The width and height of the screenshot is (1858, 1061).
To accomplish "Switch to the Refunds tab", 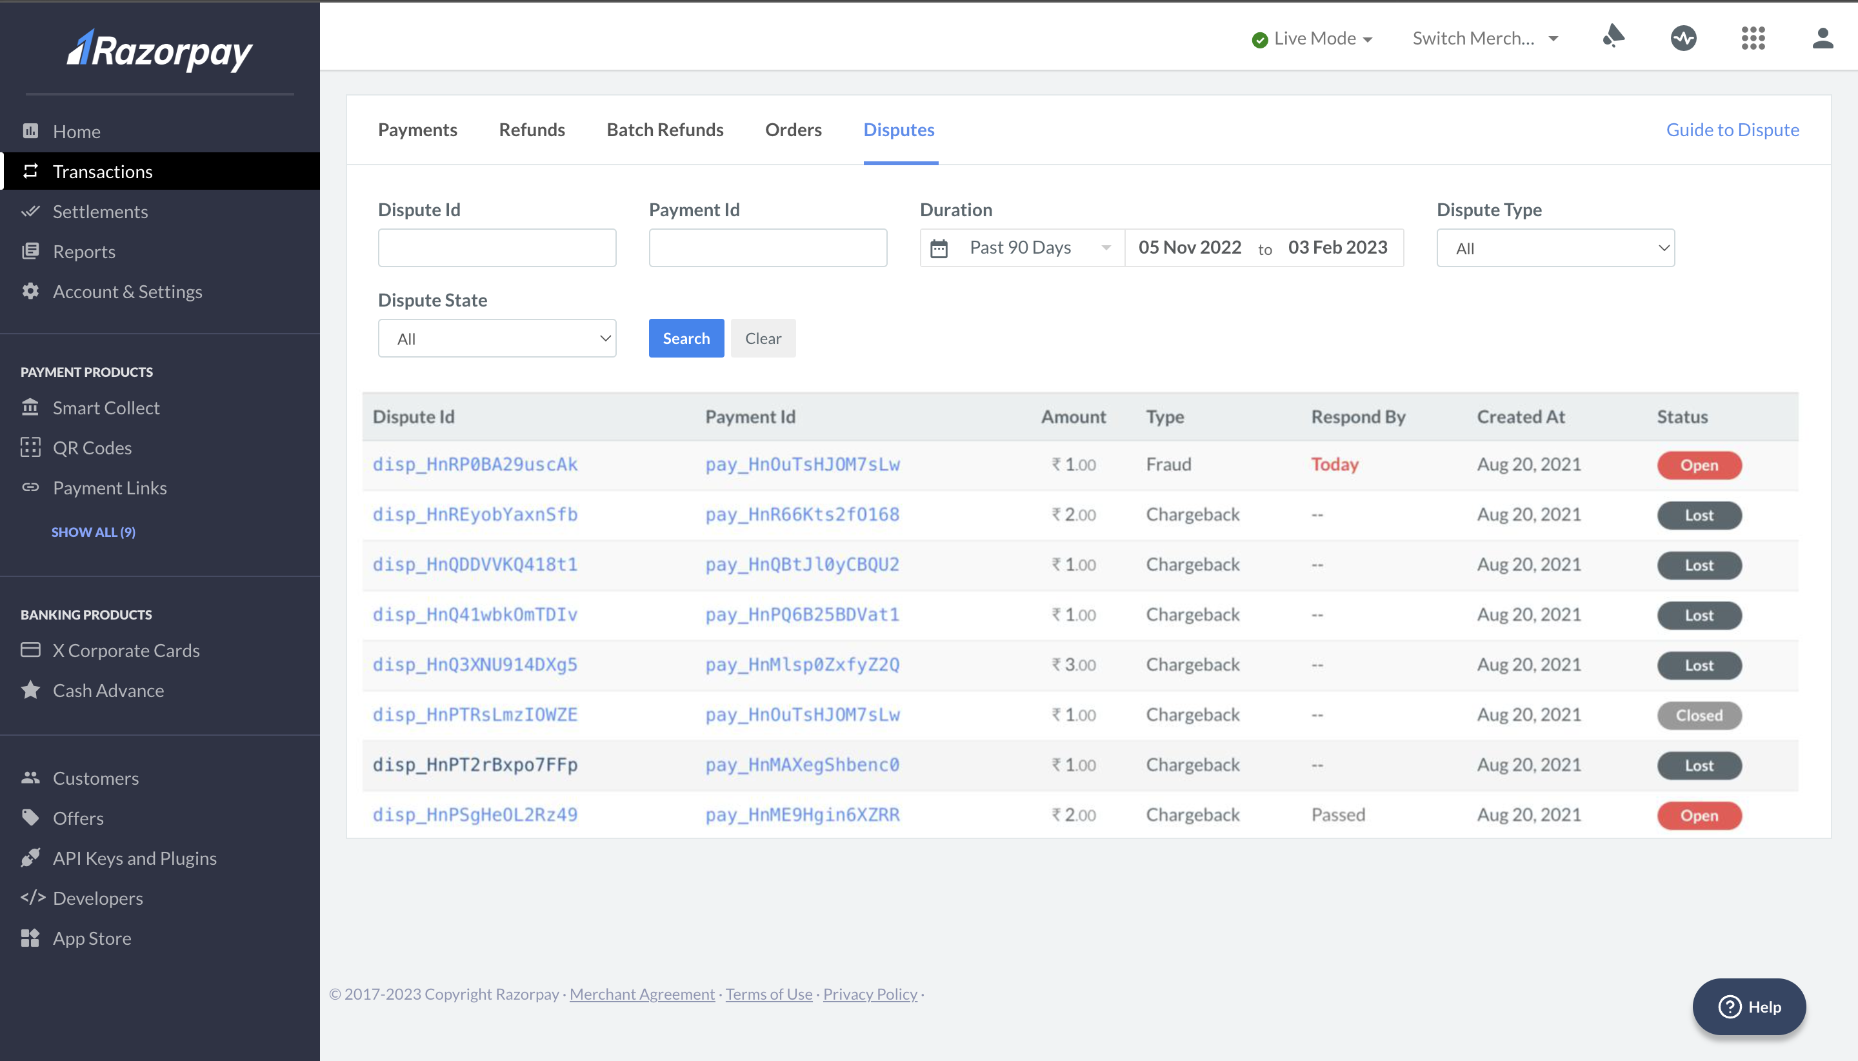I will coord(532,129).
